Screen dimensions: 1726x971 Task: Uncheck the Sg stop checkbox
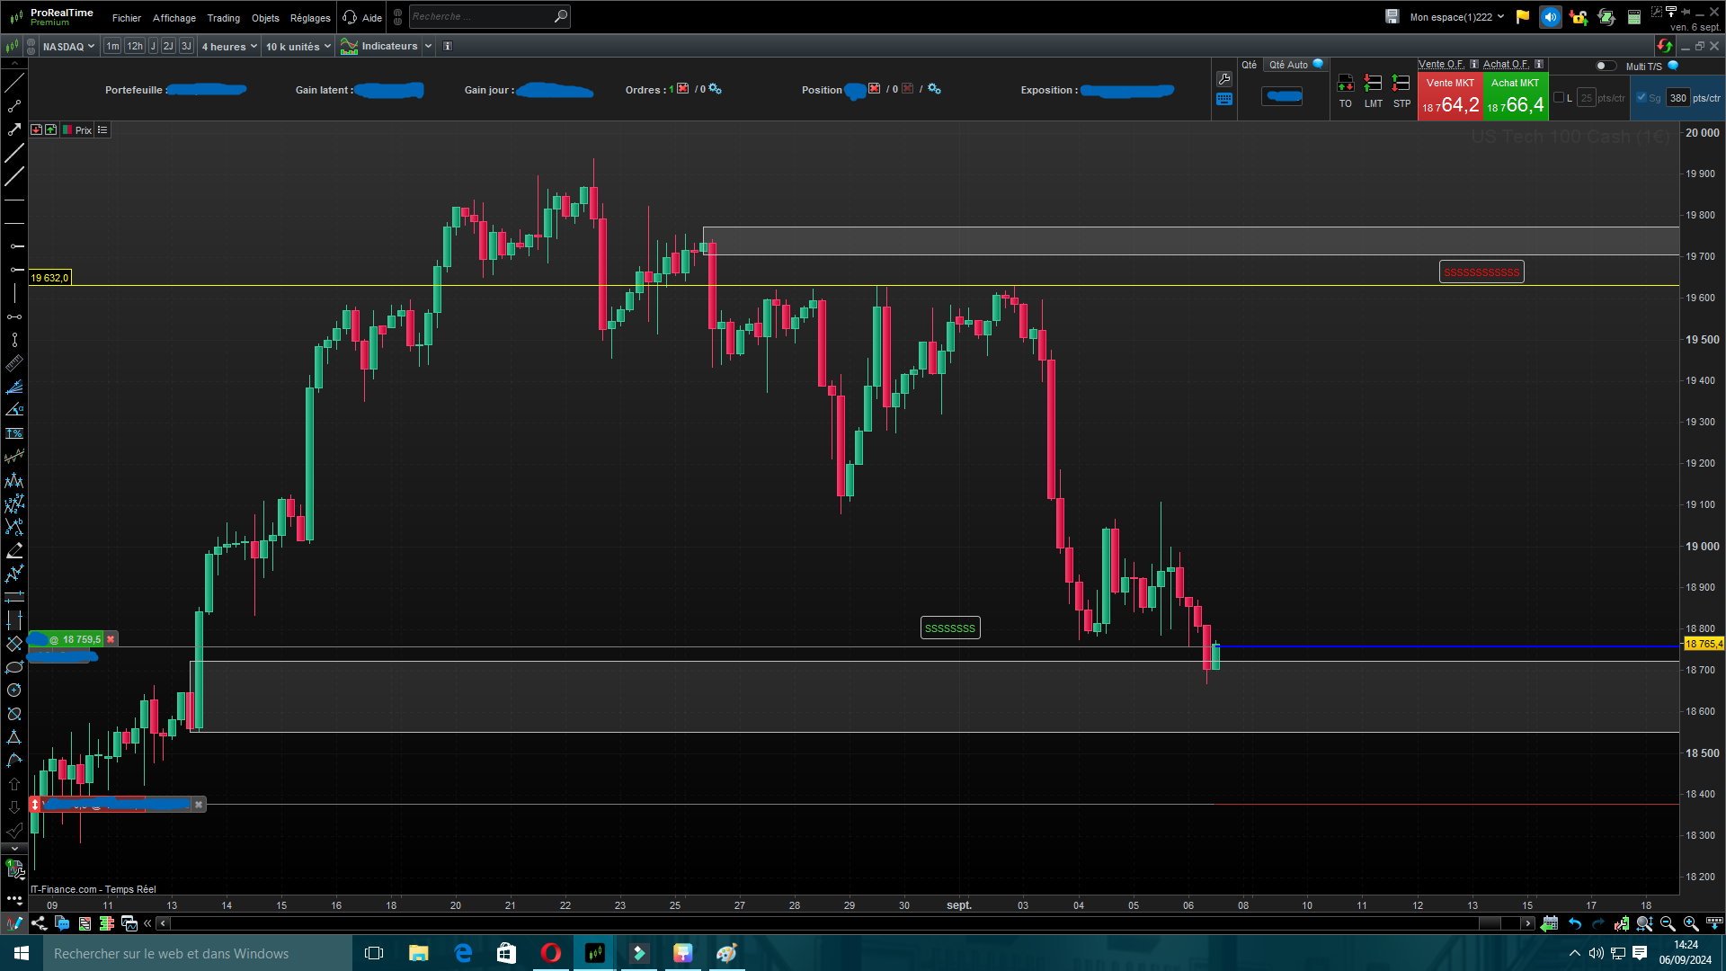click(1641, 98)
